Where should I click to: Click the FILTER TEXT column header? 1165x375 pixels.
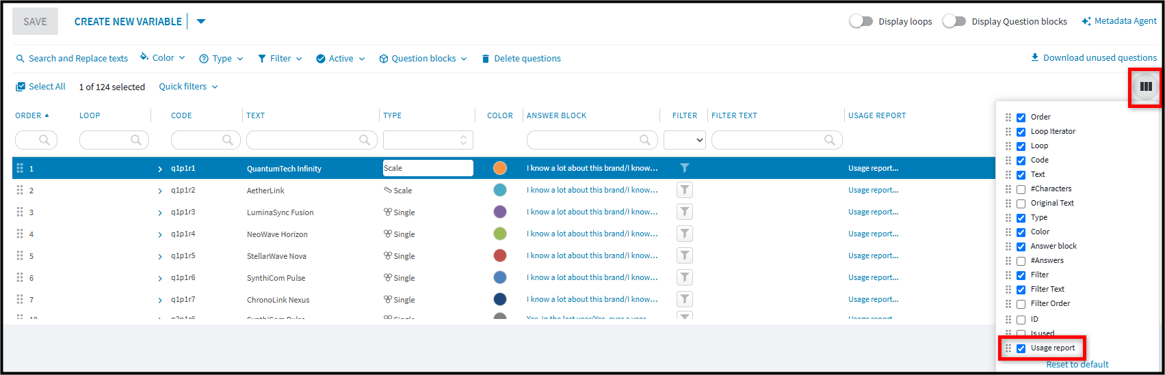pos(734,115)
